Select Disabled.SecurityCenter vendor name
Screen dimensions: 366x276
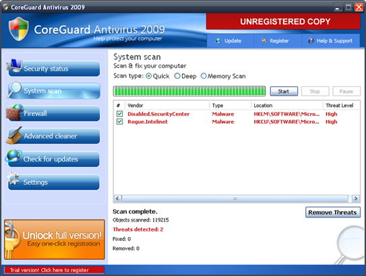pyautogui.click(x=158, y=114)
